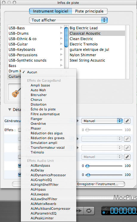This screenshot has width=137, height=222.
Task: Click the disabled pencil icon in the second effect row
Action: 127,139
